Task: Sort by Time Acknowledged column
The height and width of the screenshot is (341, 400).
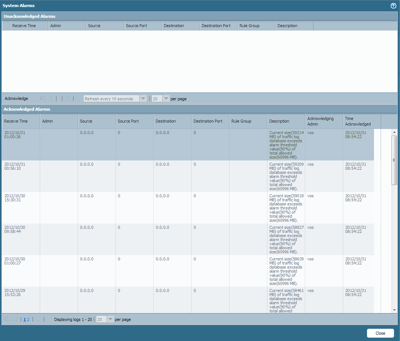Action: [x=362, y=121]
